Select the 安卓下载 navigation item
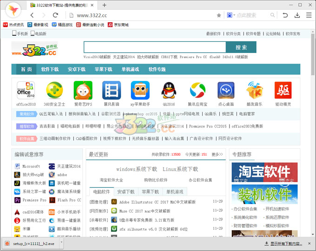The image size is (316, 251). point(77,69)
